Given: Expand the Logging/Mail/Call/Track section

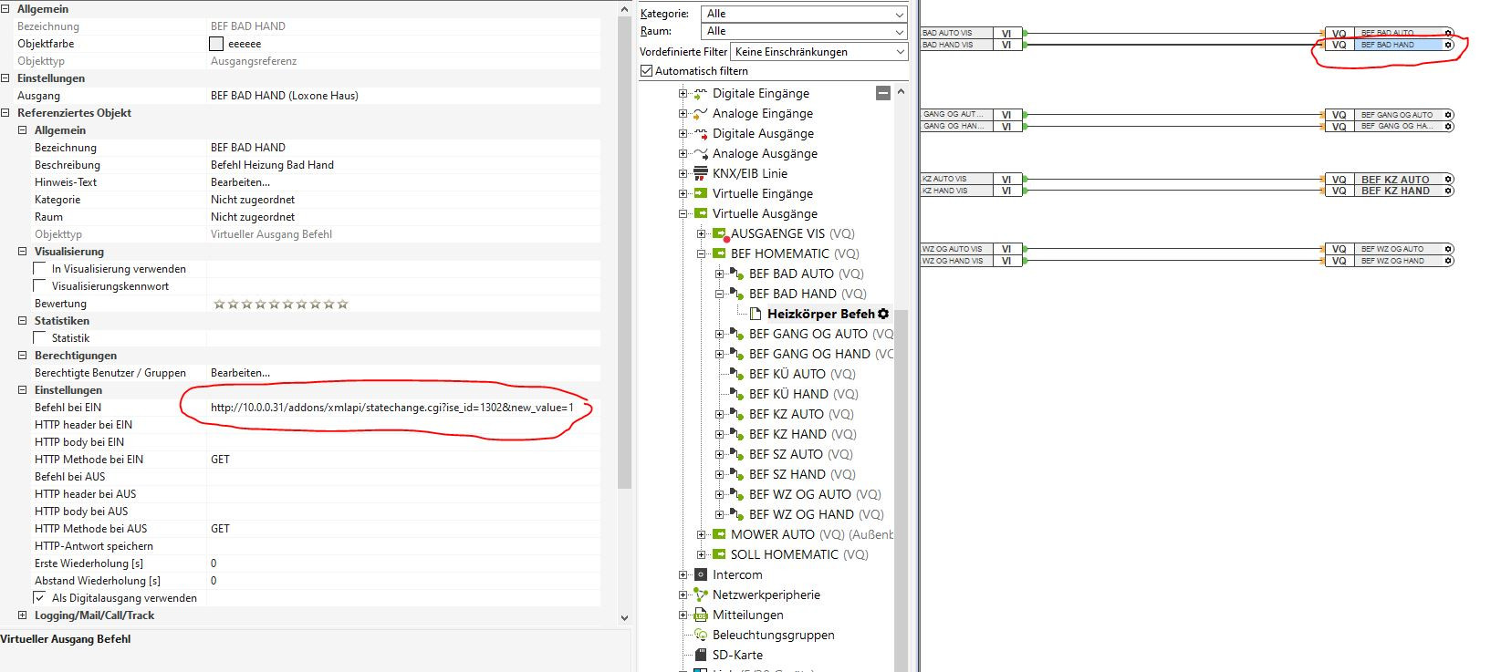Looking at the screenshot, I should [23, 615].
